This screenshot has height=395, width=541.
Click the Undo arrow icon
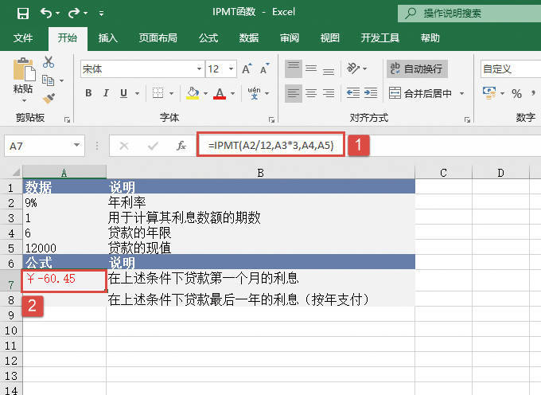click(46, 13)
